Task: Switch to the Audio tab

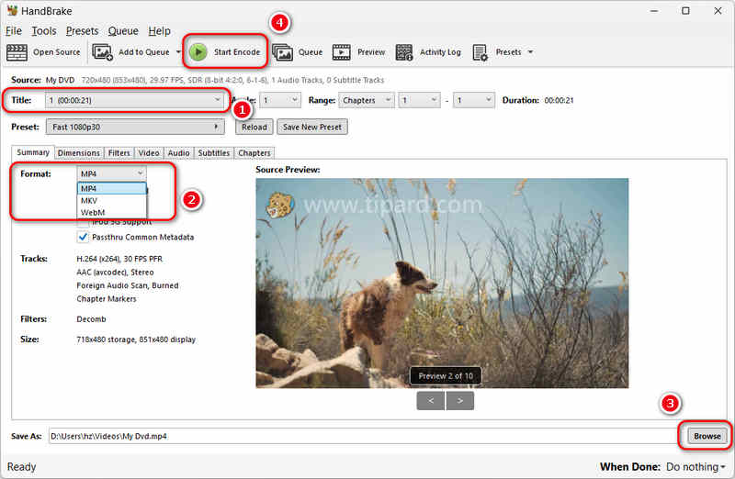Action: click(178, 152)
